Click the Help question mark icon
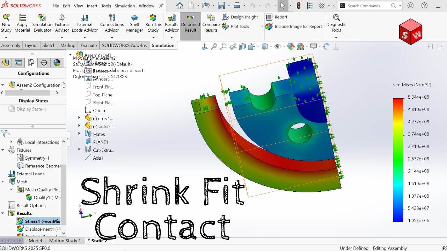447x251 pixels. pos(424,6)
